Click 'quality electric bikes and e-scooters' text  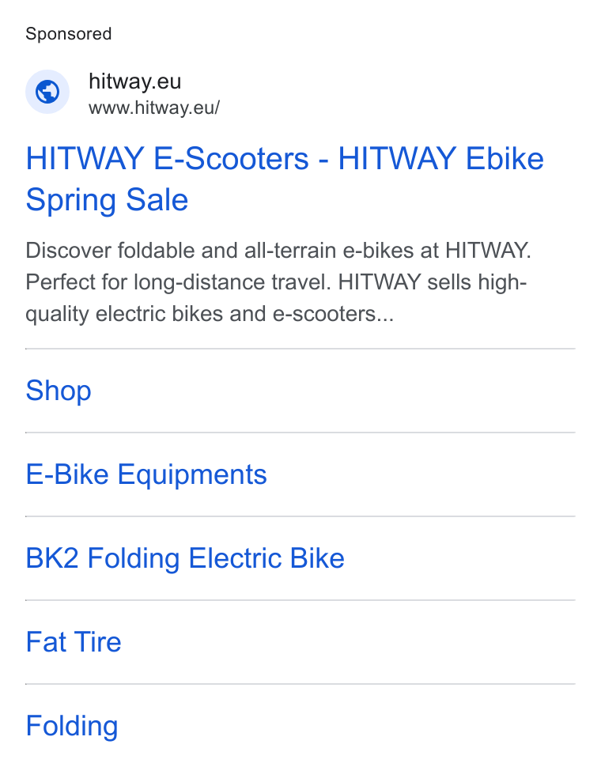[x=201, y=314]
